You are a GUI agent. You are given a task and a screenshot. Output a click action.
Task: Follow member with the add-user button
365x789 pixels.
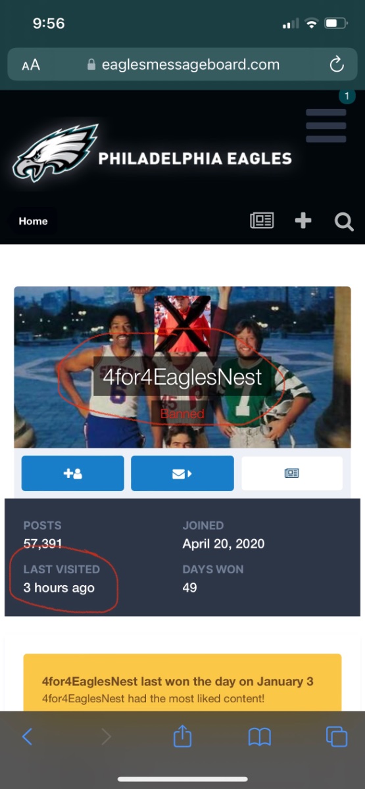72,473
